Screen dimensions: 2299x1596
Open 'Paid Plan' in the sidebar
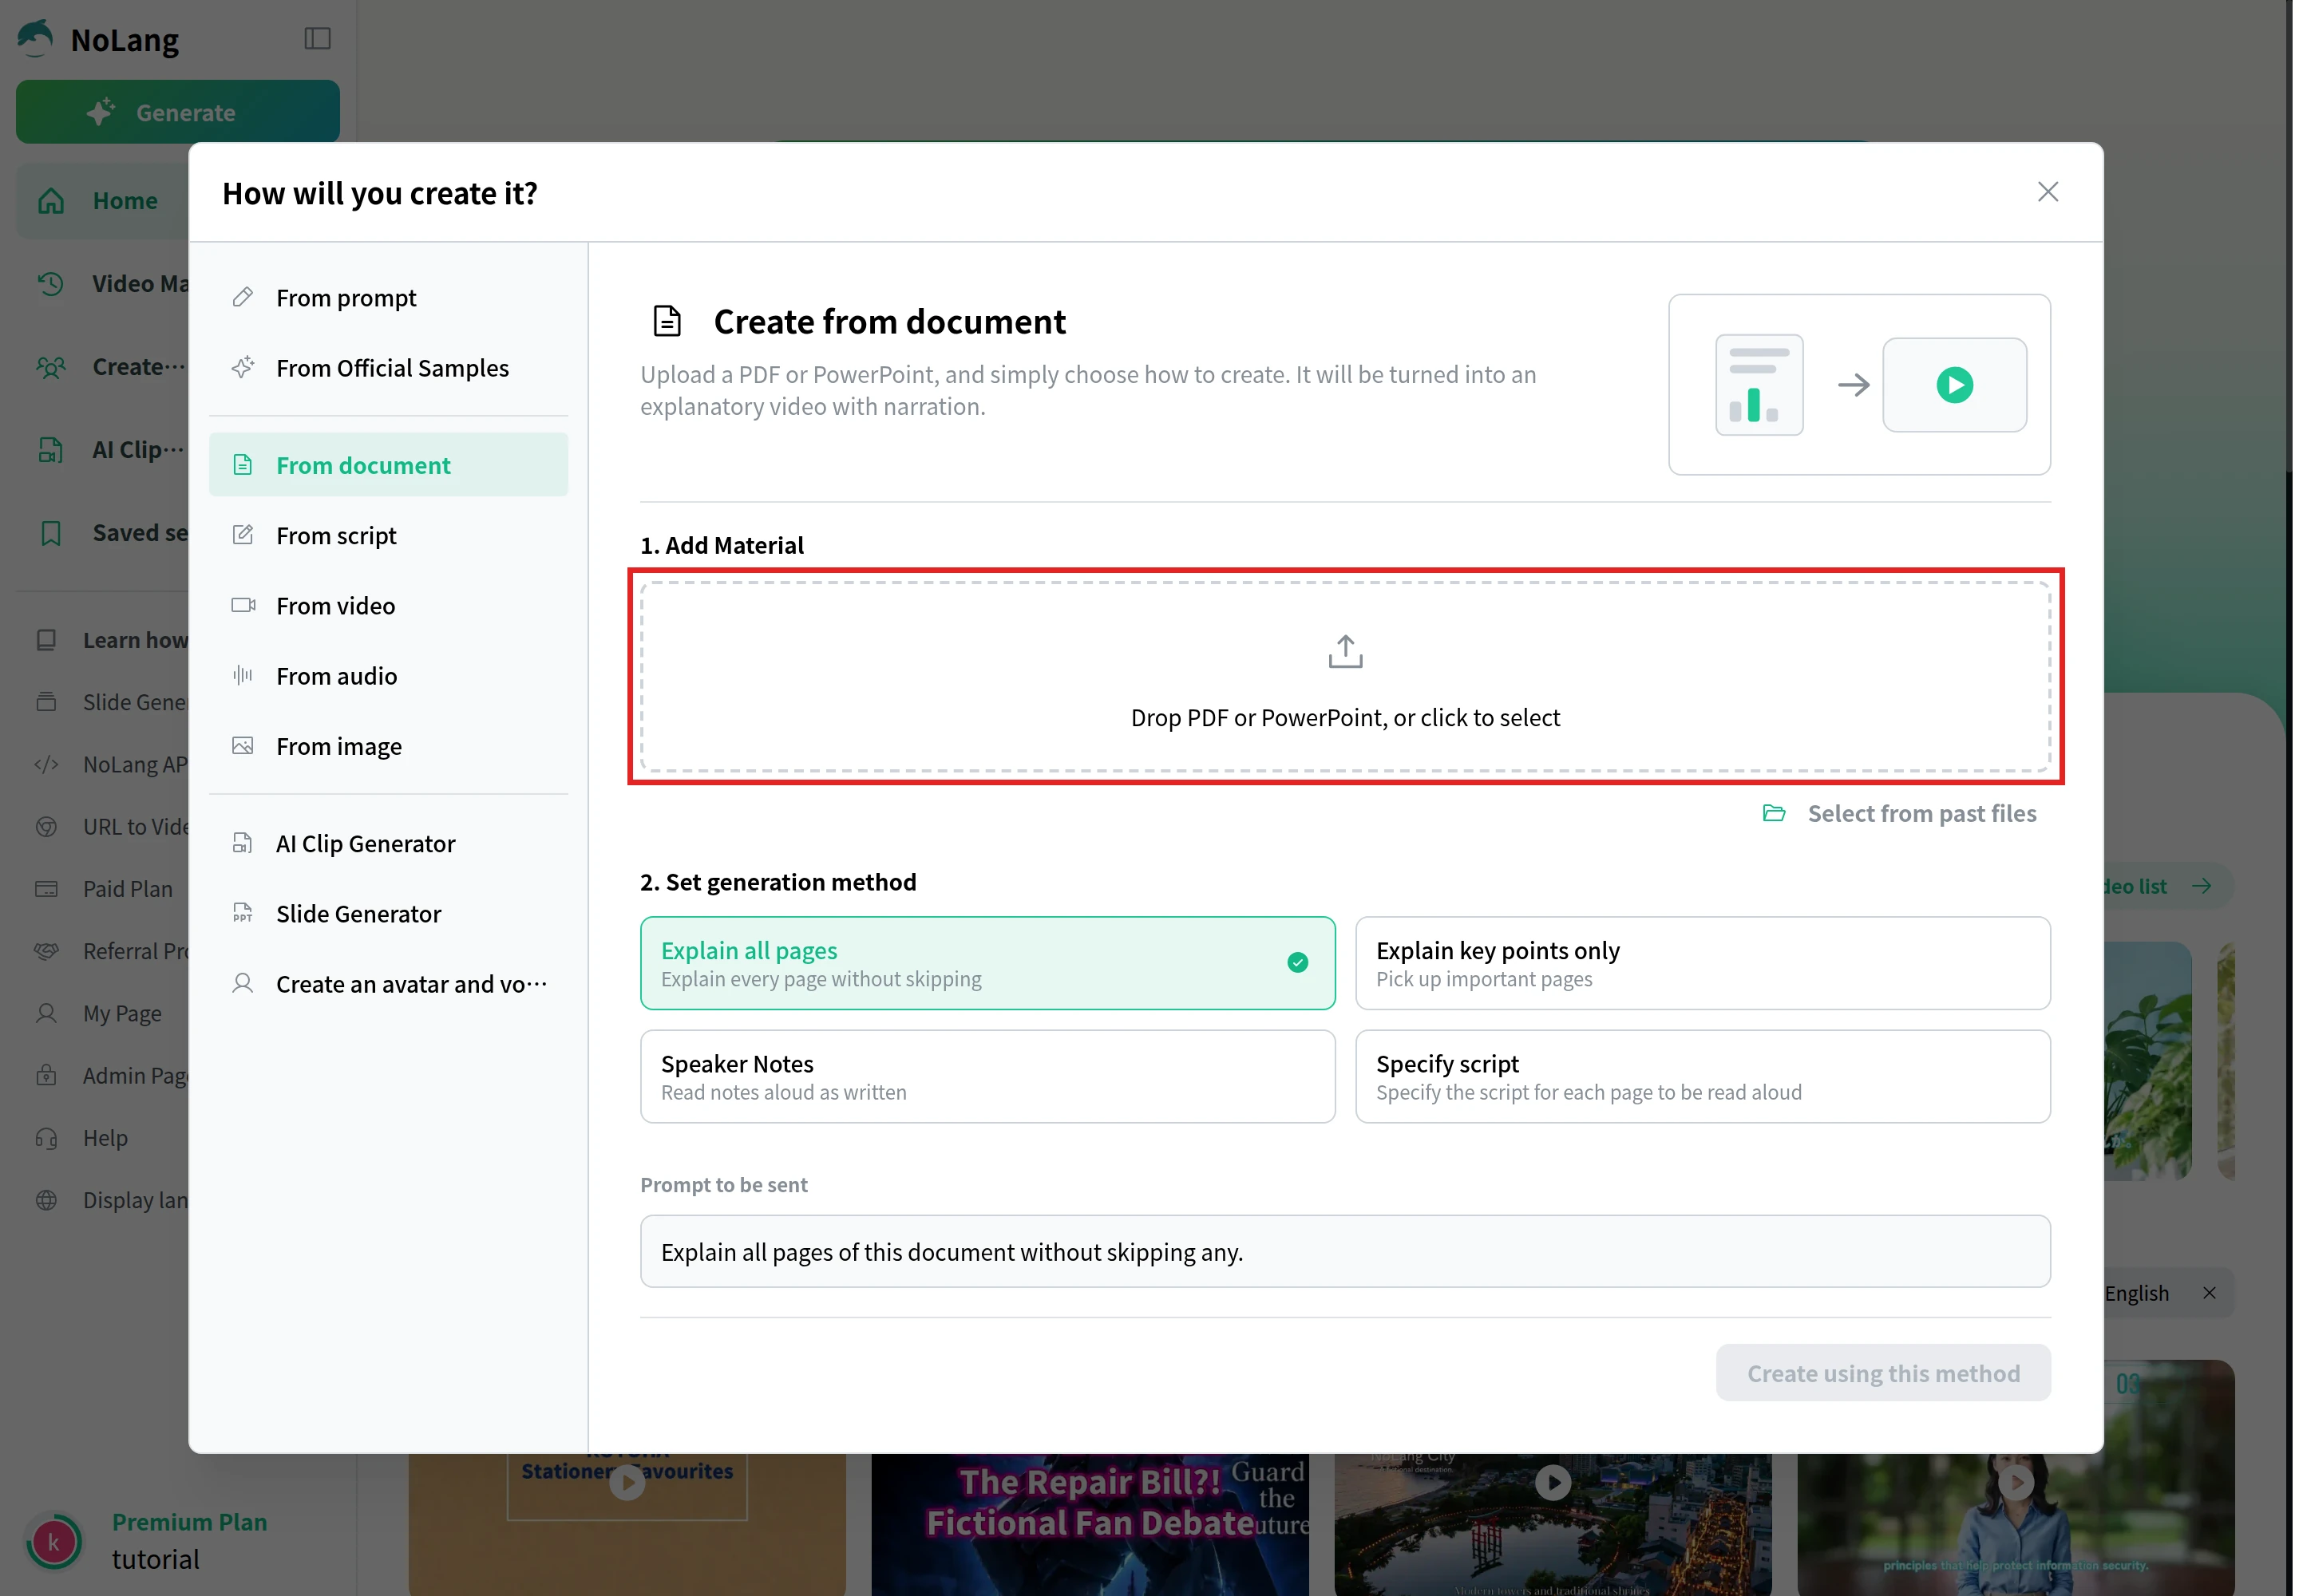[x=128, y=889]
